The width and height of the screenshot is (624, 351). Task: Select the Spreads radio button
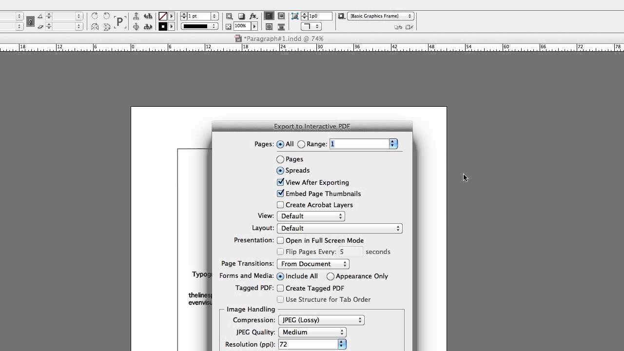pyautogui.click(x=280, y=171)
